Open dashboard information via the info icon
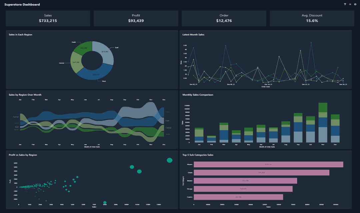 (x=355, y=4)
